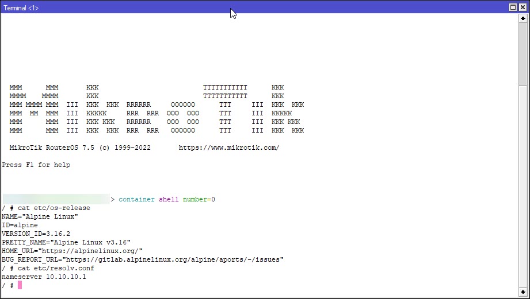The height and width of the screenshot is (299, 530).
Task: Click the 'number=0' argument
Action: click(199, 199)
